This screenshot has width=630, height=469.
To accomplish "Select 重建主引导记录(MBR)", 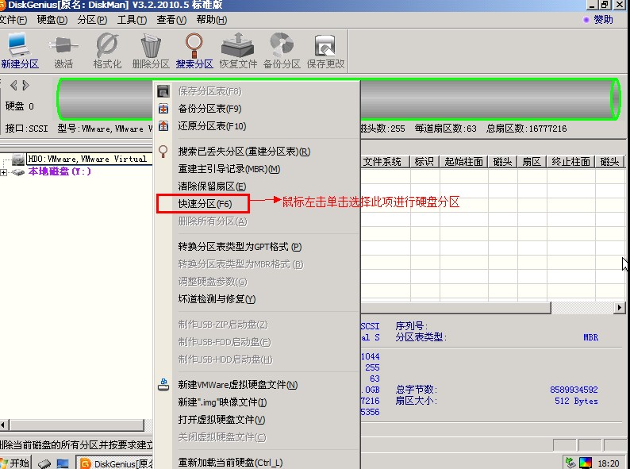I will point(257,169).
